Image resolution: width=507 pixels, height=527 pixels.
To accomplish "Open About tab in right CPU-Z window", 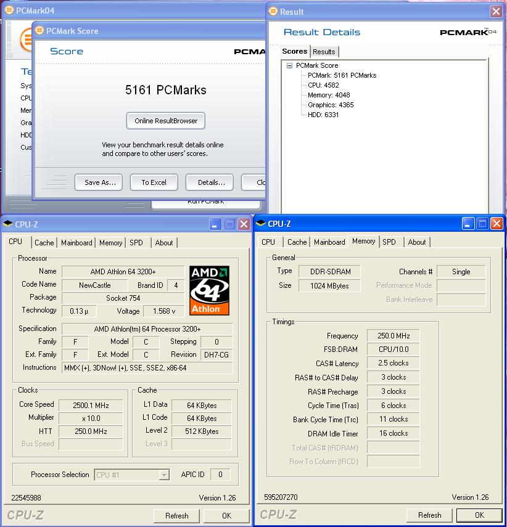I will (x=417, y=242).
